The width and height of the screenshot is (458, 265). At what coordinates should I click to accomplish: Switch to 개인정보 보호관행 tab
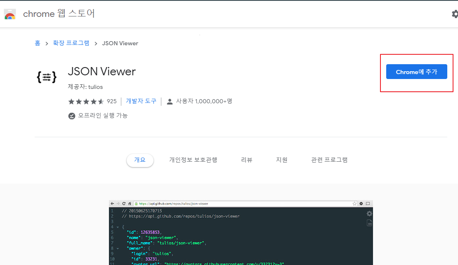pyautogui.click(x=193, y=160)
